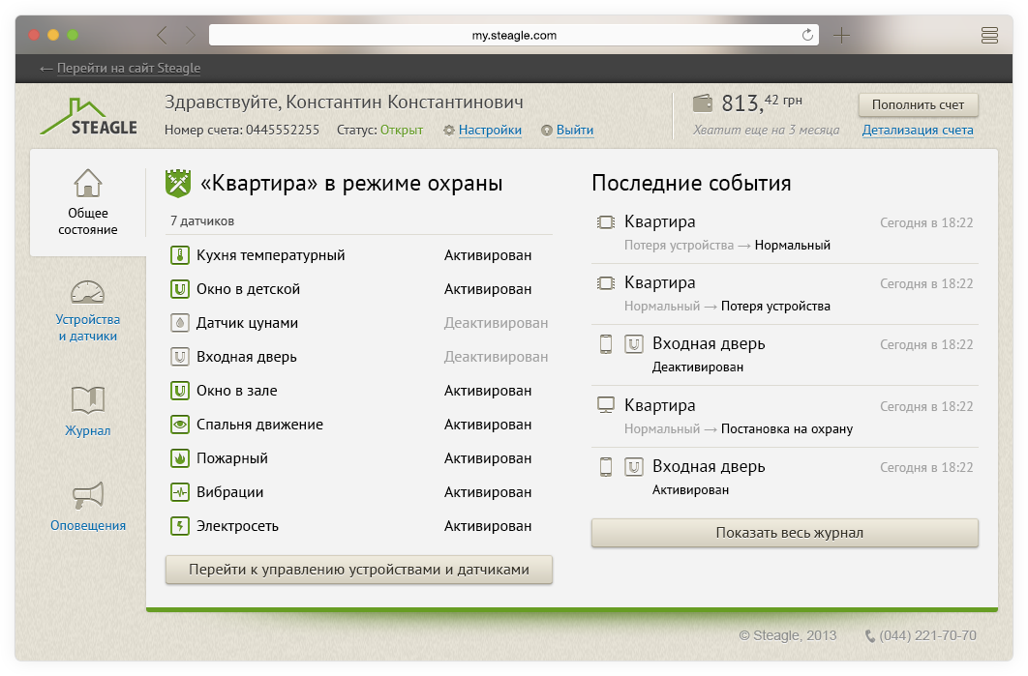
Task: Click the lightning icon for Электросеть
Action: point(180,526)
